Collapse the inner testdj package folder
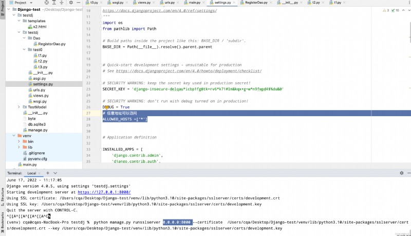The image size is (411, 236). [19, 32]
